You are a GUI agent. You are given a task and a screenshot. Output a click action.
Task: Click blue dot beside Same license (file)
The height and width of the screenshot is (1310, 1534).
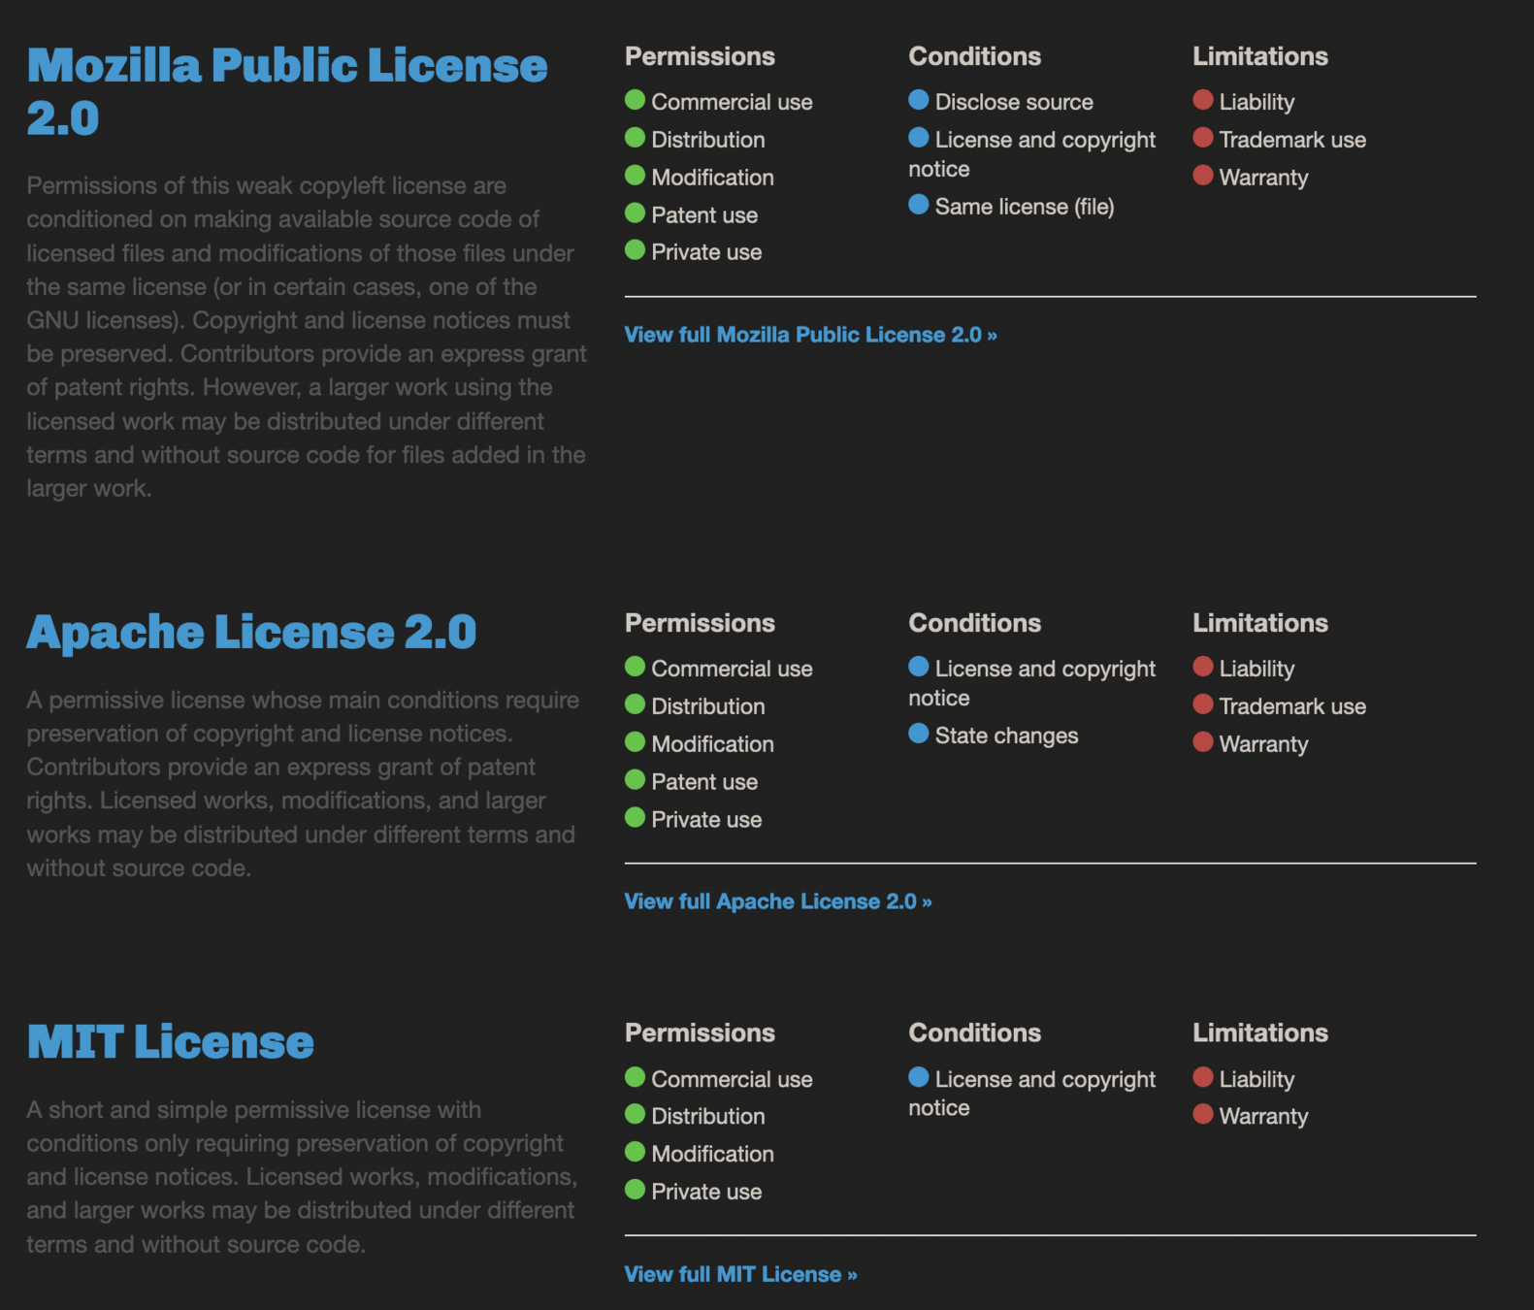pyautogui.click(x=919, y=205)
